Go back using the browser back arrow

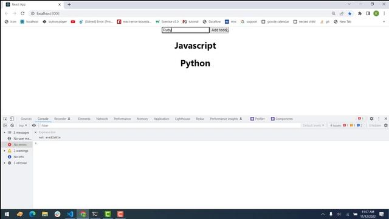7,13
